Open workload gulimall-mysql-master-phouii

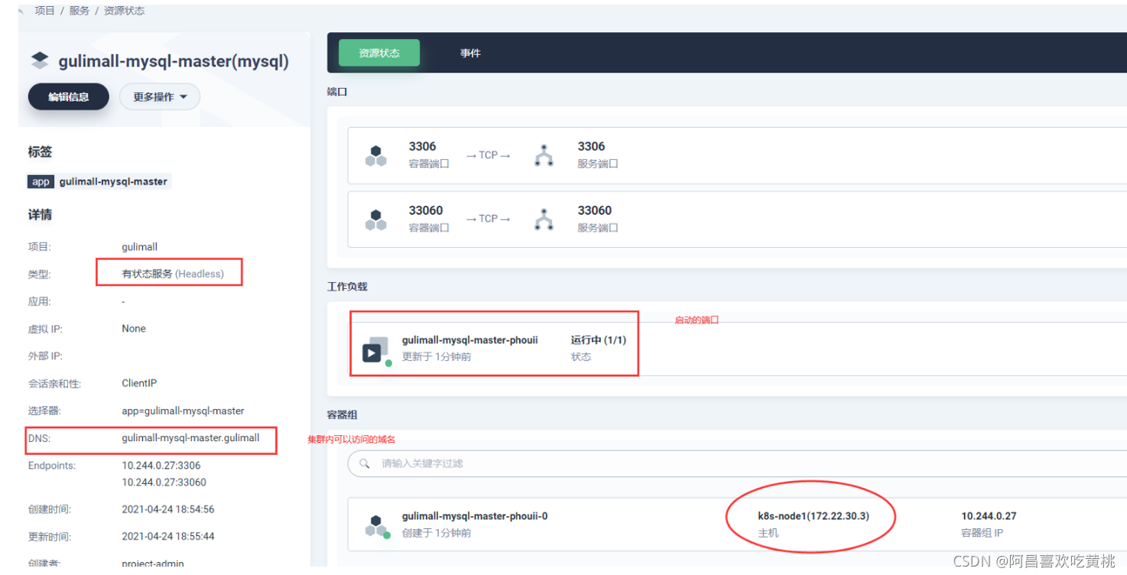[x=469, y=340]
